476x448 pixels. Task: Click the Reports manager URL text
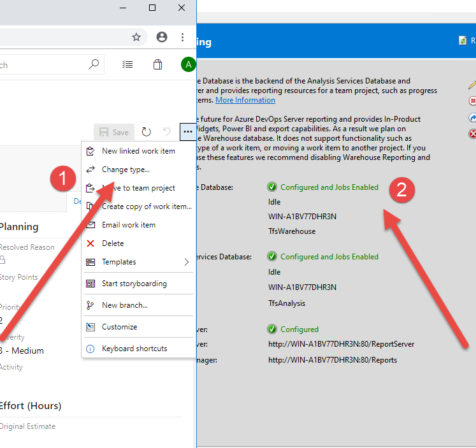pos(333,360)
